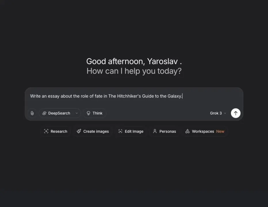The height and width of the screenshot is (207, 268).
Task: Click the Personas person icon
Action: pyautogui.click(x=155, y=131)
